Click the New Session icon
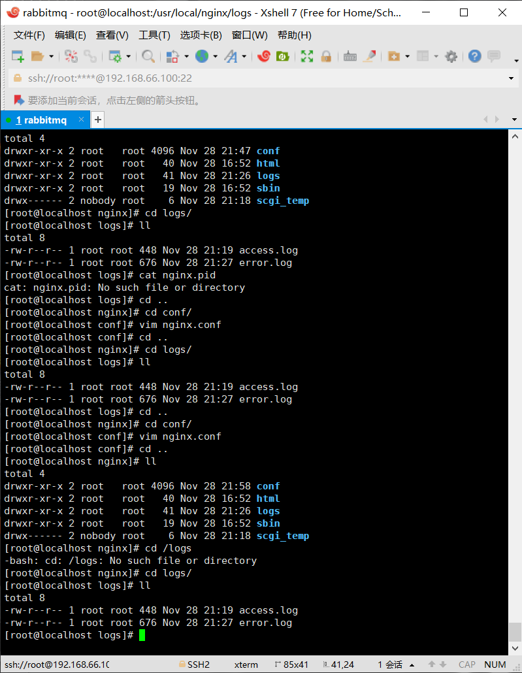This screenshot has width=522, height=673. 18,56
